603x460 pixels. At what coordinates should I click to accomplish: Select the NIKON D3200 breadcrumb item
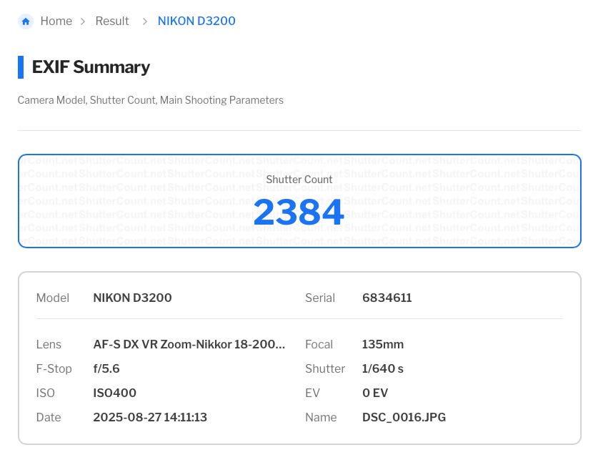tap(196, 21)
